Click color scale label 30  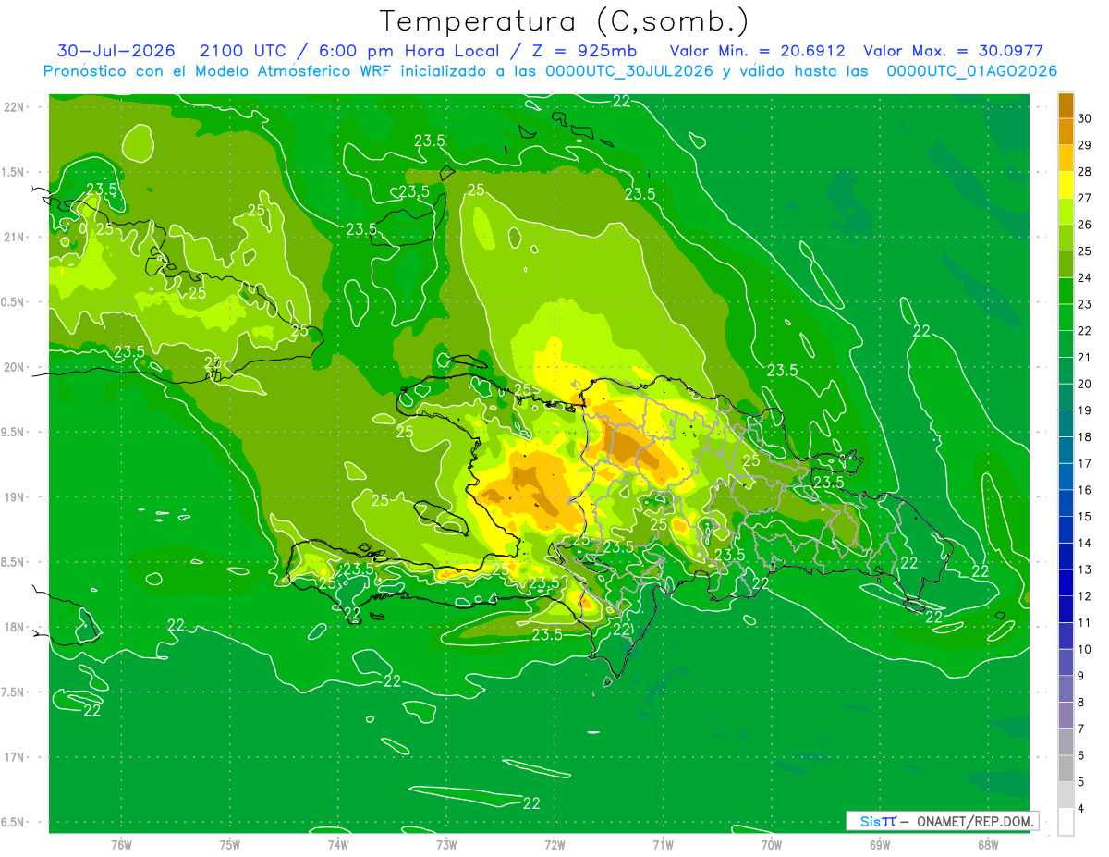(x=1085, y=119)
